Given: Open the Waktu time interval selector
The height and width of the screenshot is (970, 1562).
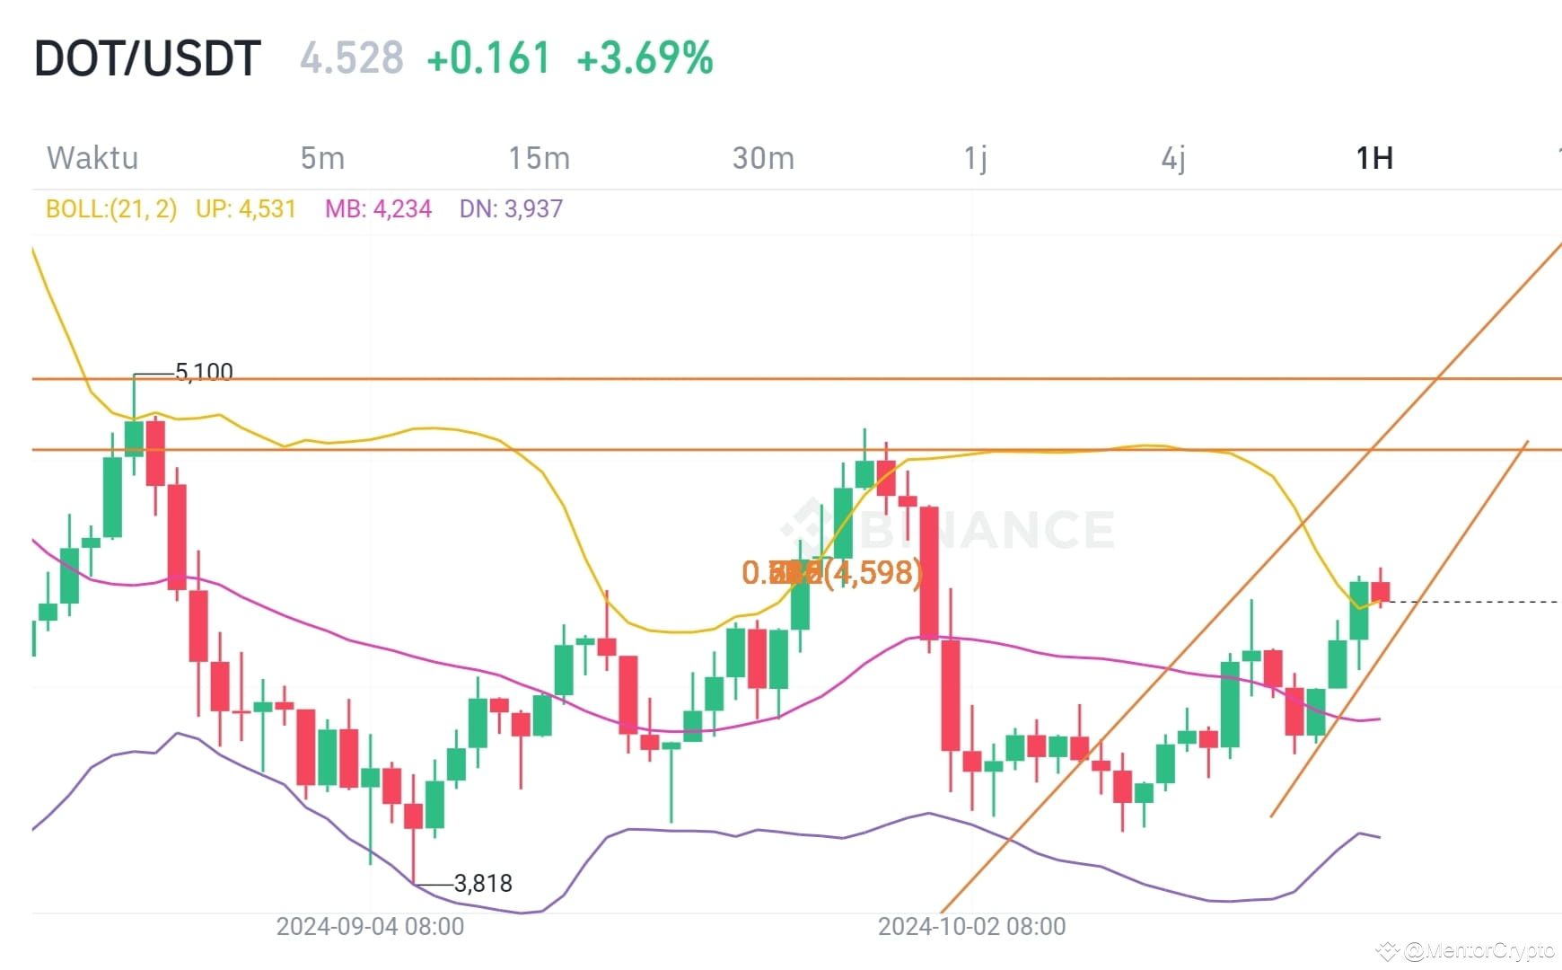Looking at the screenshot, I should click(92, 157).
